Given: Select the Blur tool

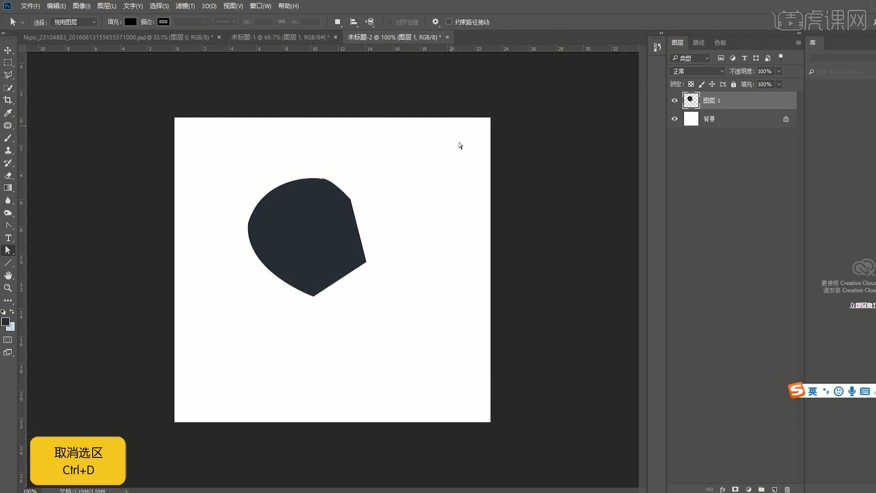Looking at the screenshot, I should click(8, 200).
